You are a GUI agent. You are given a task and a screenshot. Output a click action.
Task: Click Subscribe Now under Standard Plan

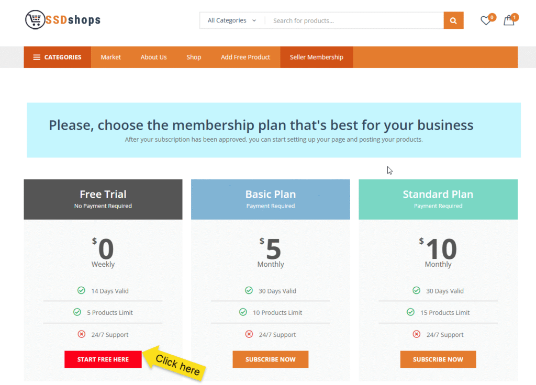click(438, 359)
